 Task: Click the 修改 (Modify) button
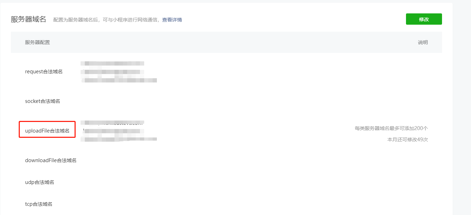tap(424, 19)
